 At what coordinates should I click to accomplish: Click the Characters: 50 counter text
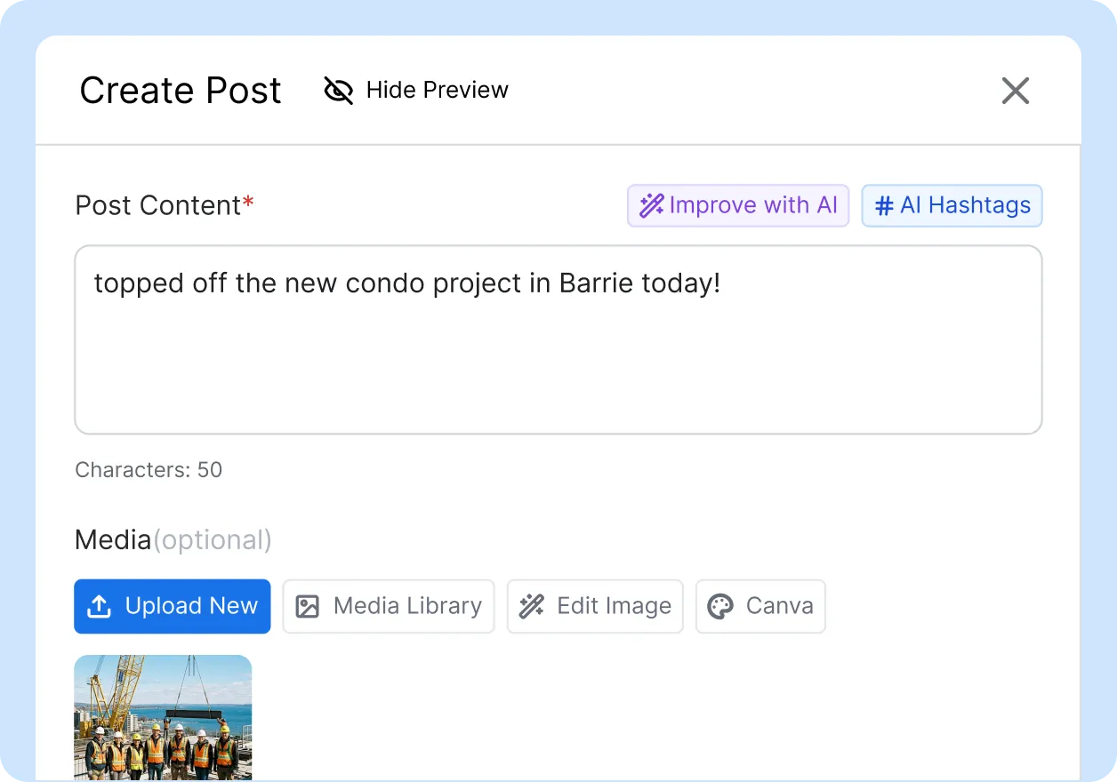tap(149, 470)
